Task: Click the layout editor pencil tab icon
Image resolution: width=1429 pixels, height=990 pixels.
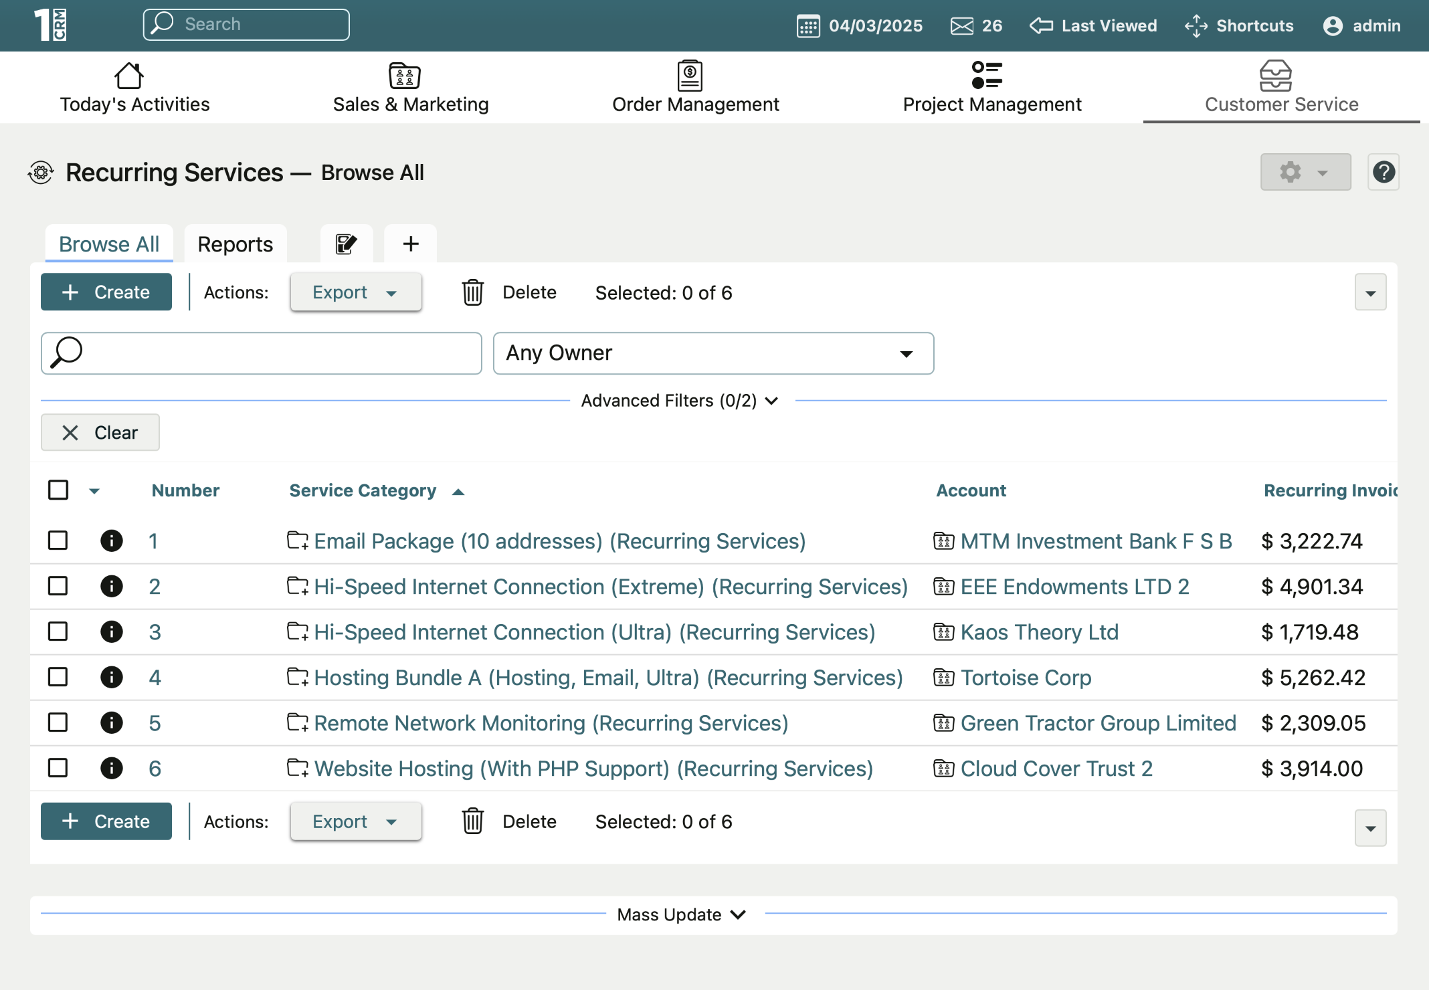Action: click(346, 244)
